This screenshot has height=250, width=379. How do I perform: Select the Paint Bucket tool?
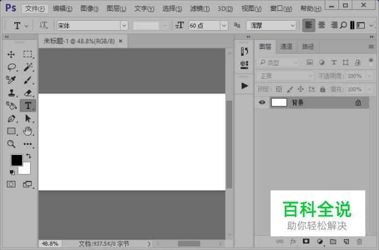coord(11,106)
